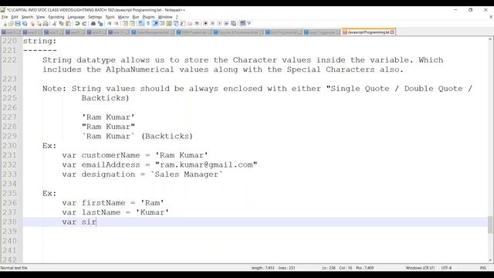Viewport: 494px width, 278px height.
Task: Click the Paste toolbar icon
Action: (69, 24)
